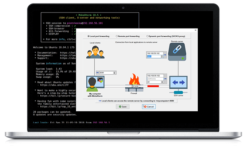The image size is (248, 146).
Task: Click the Local clients group icon
Action: (x=95, y=53)
